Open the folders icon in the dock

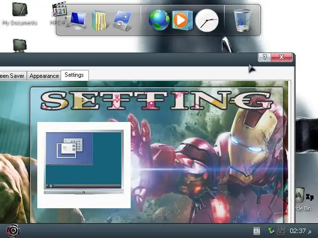99,21
